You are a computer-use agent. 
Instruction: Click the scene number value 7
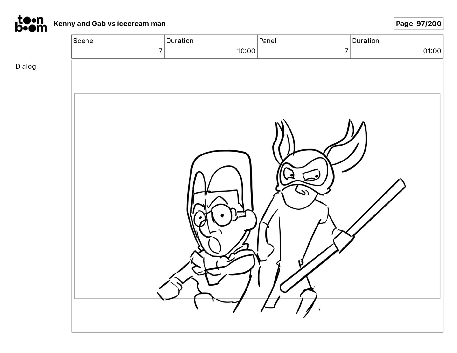coord(160,51)
